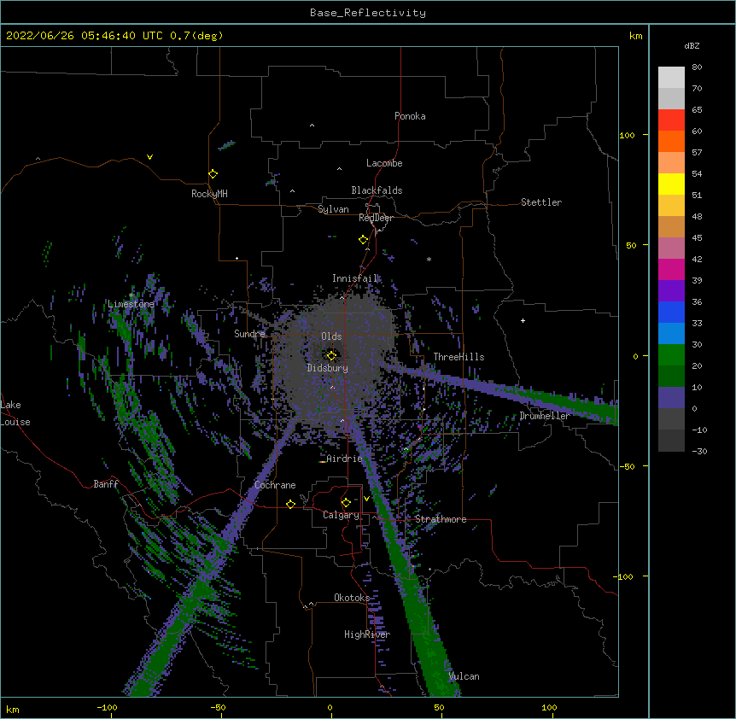Pick the purple 36-39 dBZ legend color
The image size is (736, 719).
pos(671,291)
